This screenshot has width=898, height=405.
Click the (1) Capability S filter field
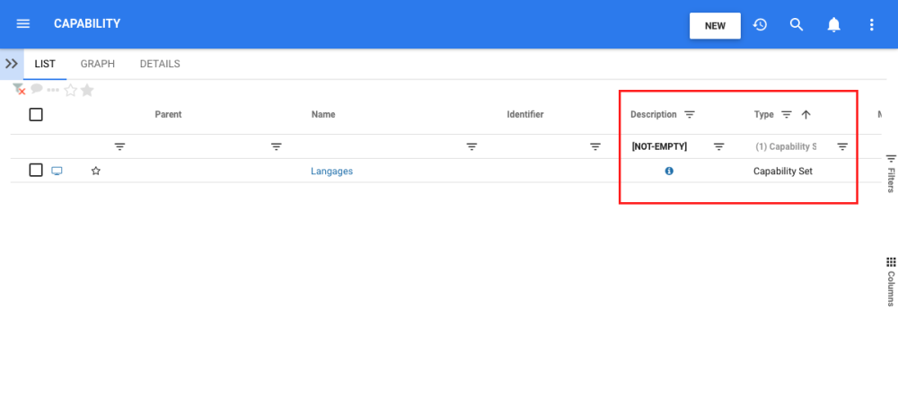coord(786,146)
